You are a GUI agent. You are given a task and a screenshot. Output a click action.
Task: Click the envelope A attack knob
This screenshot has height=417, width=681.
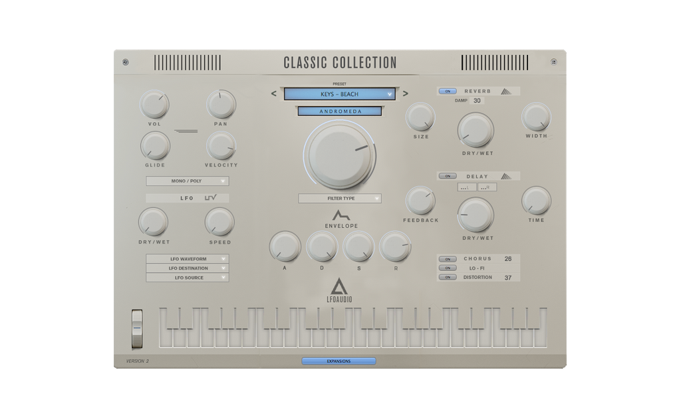click(x=285, y=246)
